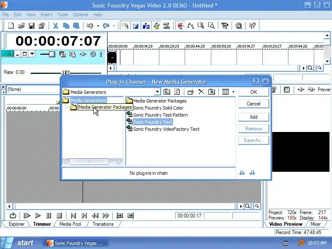The width and height of the screenshot is (332, 249).
Task: Switch to the Explorer tab
Action: click(x=17, y=224)
